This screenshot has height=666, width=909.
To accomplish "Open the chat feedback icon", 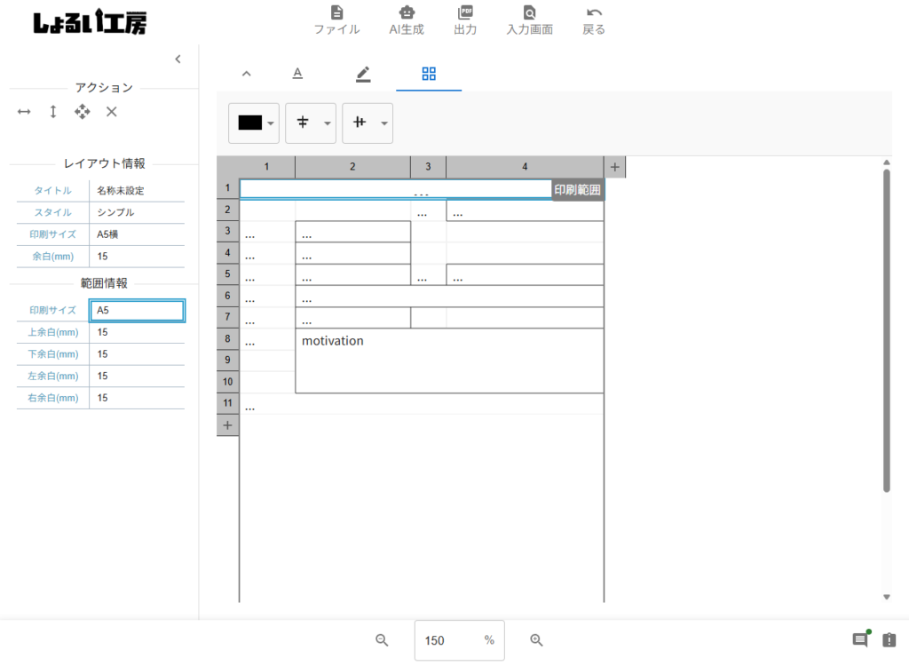I will [859, 640].
